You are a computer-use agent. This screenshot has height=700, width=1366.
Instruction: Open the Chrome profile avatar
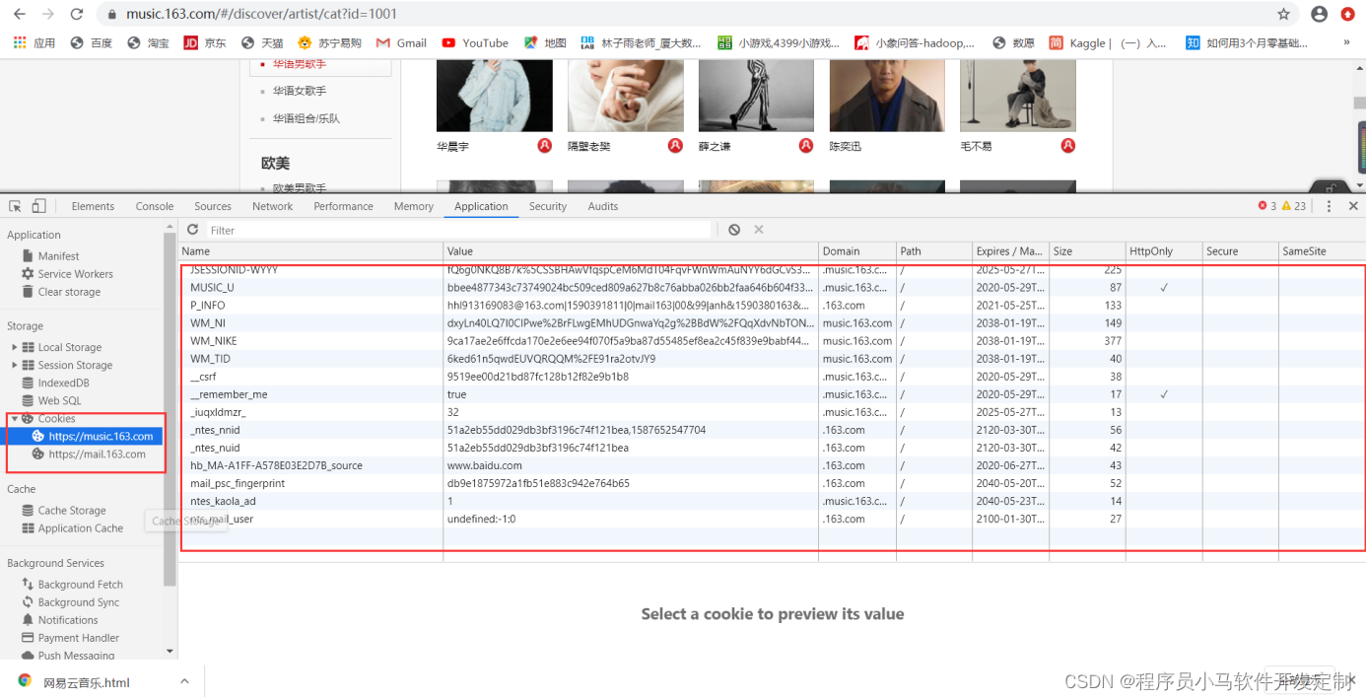point(1319,15)
